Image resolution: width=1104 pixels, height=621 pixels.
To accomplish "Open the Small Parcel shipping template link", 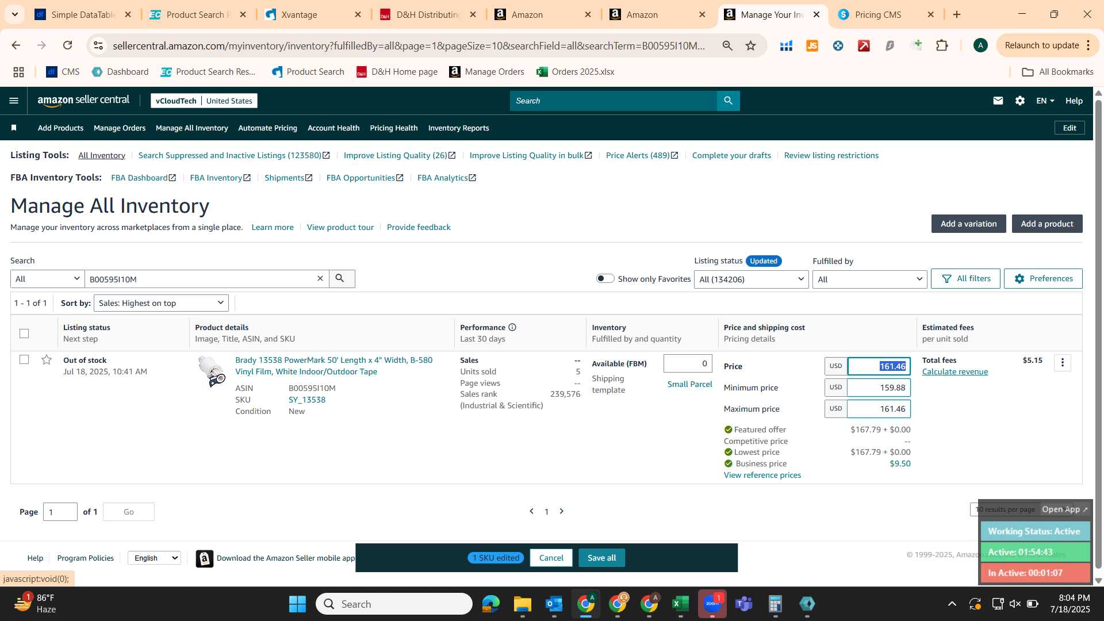I will [x=689, y=384].
